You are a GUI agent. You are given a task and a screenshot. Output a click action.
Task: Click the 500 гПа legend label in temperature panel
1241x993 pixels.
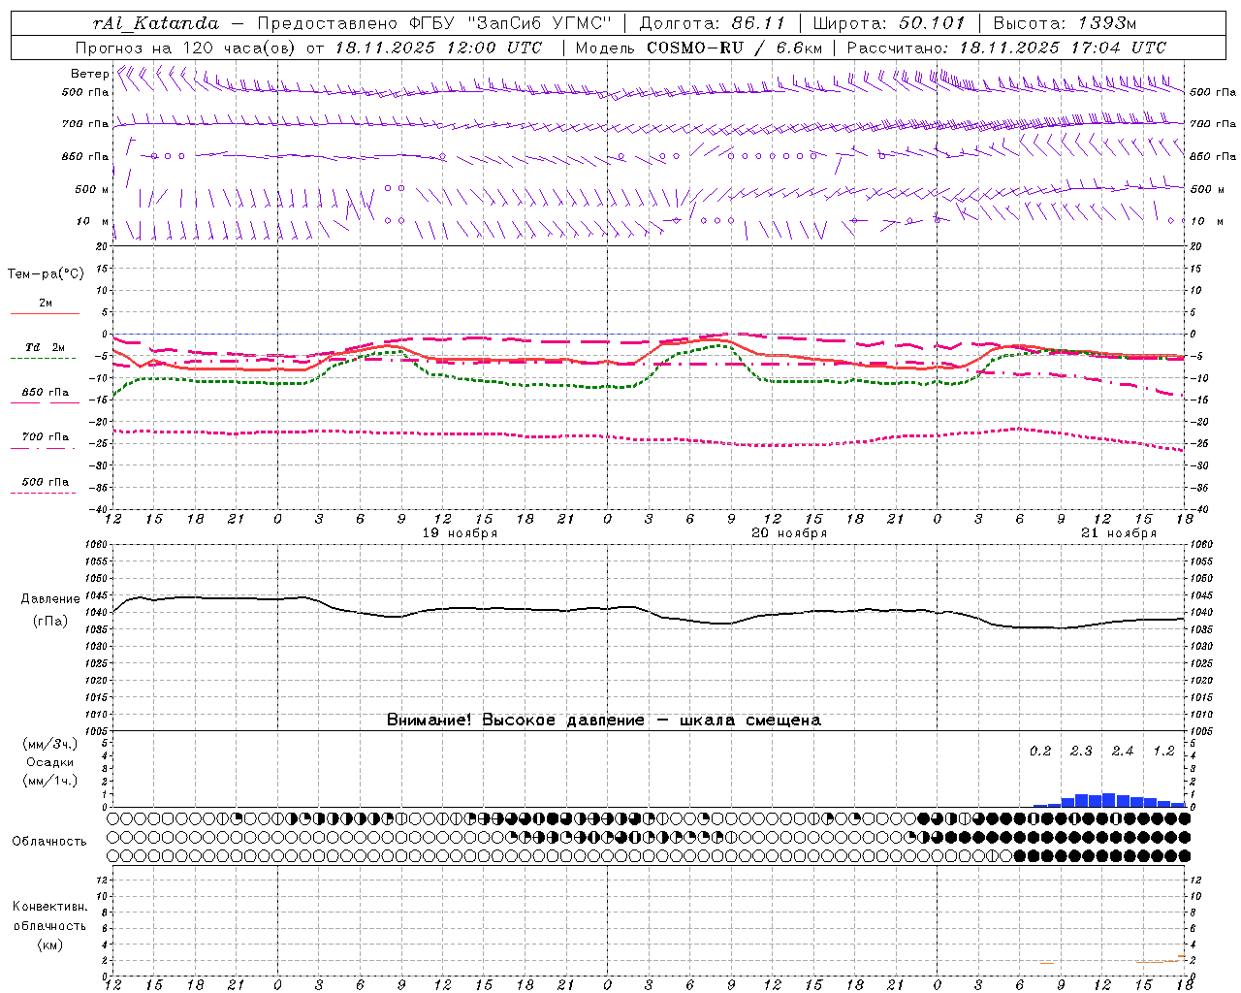pos(46,482)
